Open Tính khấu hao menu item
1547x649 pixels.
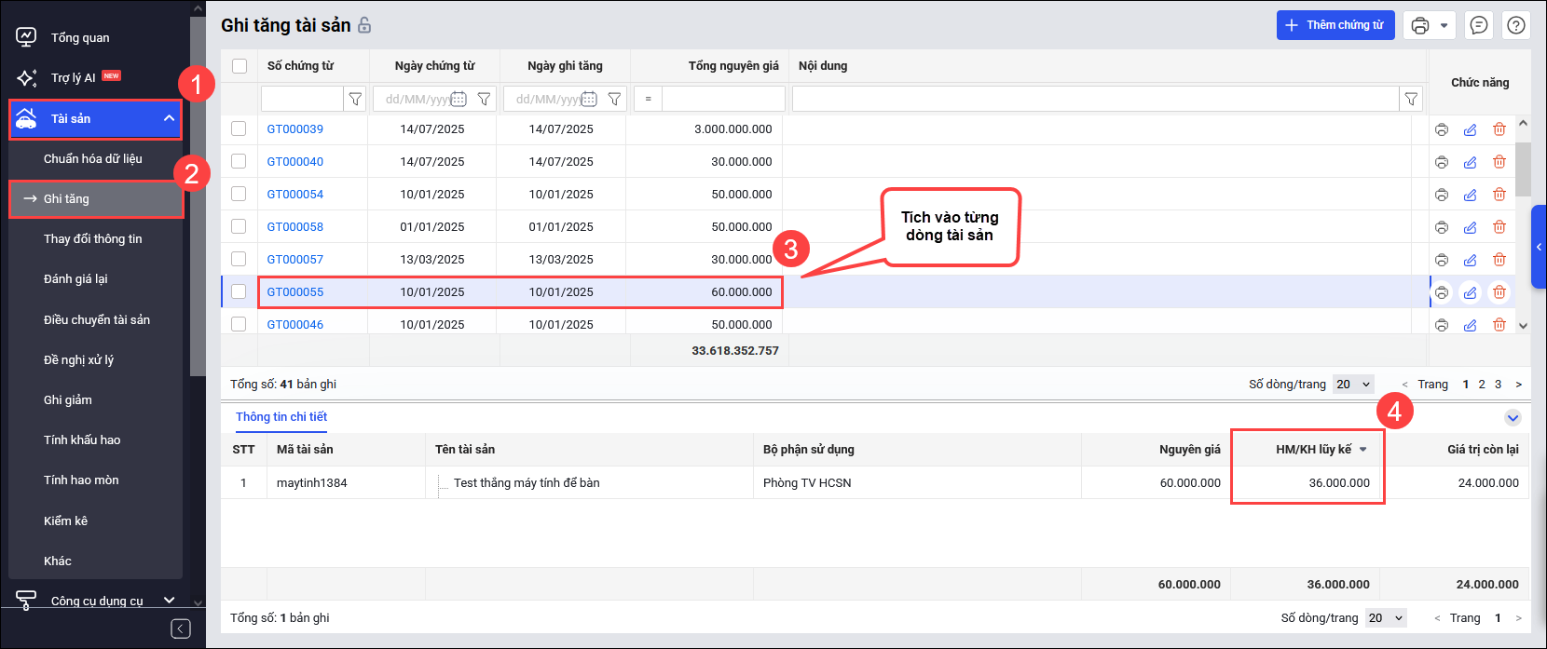pos(82,439)
